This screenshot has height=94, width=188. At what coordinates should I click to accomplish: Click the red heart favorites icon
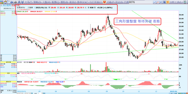[x=104, y=2]
